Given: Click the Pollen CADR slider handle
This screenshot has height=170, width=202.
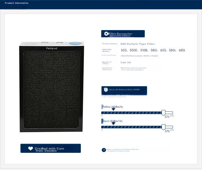Looking at the screenshot, I should tap(163, 113).
